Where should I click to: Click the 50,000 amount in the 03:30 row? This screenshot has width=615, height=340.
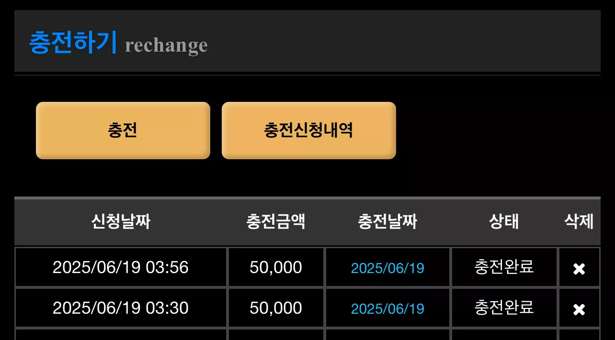(x=276, y=307)
